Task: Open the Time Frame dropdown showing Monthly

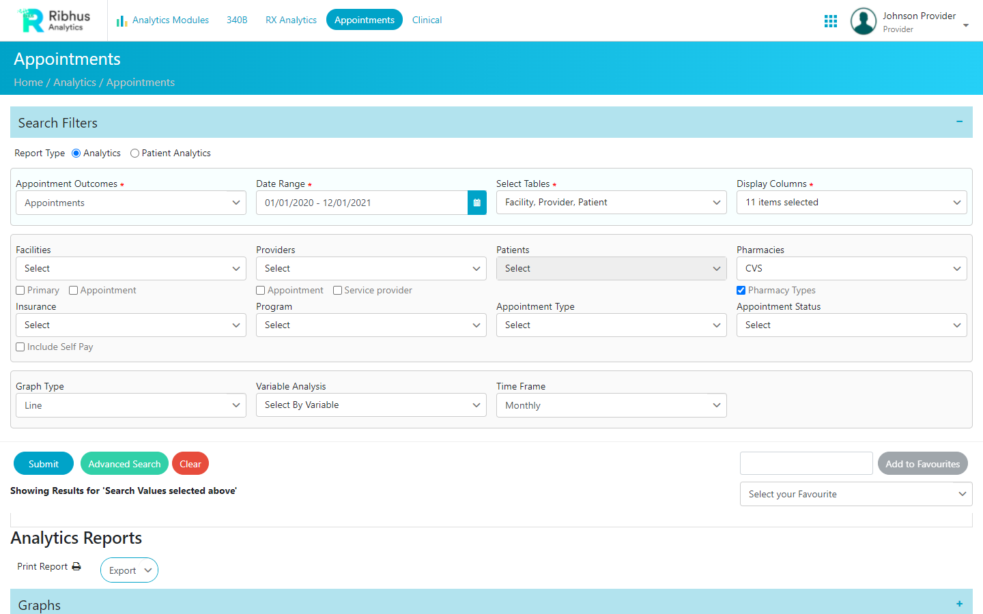Action: click(611, 405)
